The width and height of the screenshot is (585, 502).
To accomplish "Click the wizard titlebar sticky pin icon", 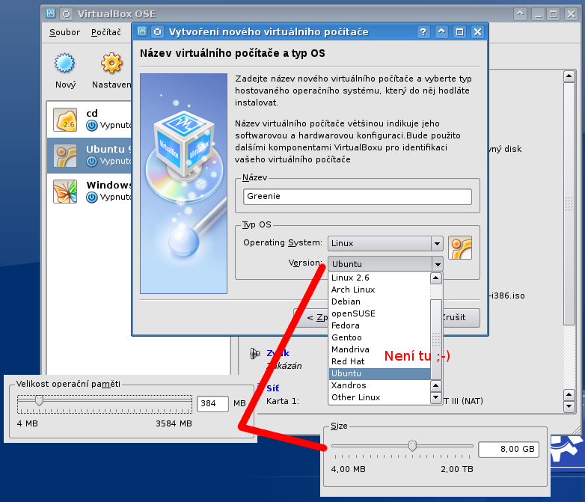I will pos(157,31).
